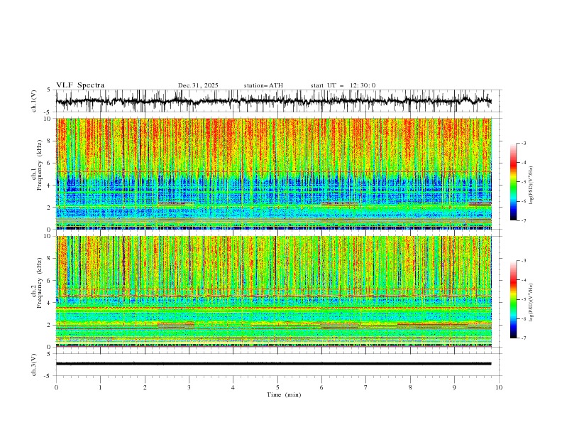Click the '-4' label on ch.2 colorbar
The image size is (562, 435).
(523, 280)
